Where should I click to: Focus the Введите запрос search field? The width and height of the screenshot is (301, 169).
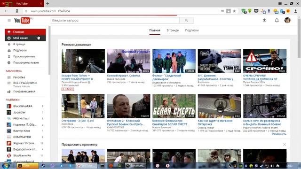115,20
